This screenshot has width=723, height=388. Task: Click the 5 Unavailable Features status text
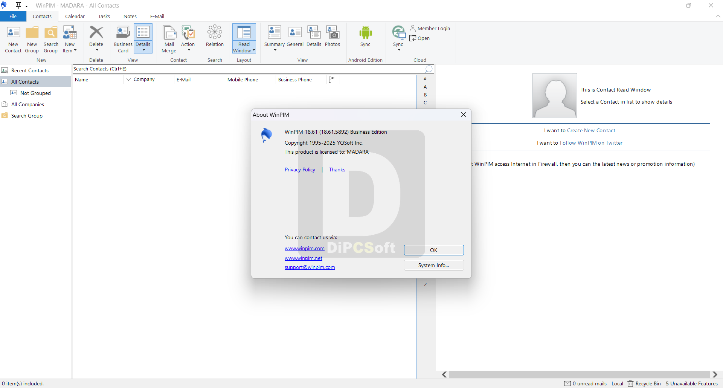[x=692, y=383]
